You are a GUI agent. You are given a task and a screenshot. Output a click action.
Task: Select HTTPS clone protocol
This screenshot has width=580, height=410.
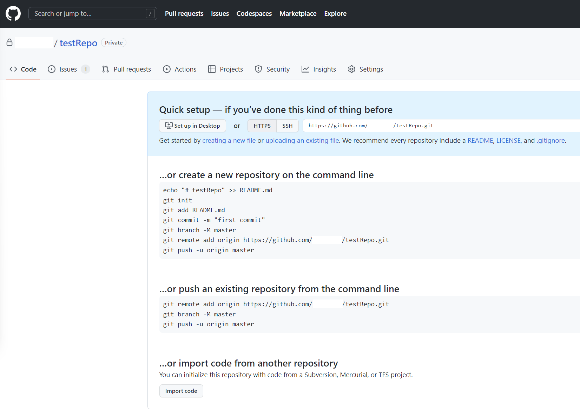(262, 126)
